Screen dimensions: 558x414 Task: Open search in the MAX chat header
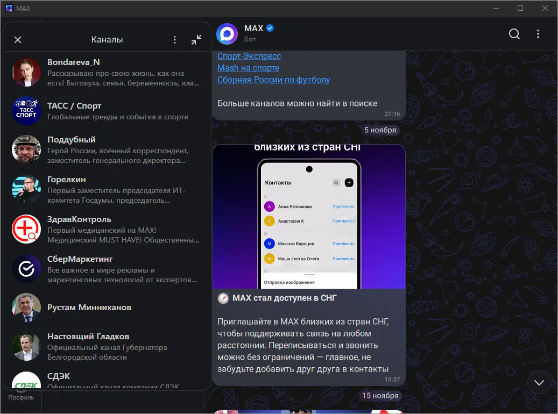514,34
